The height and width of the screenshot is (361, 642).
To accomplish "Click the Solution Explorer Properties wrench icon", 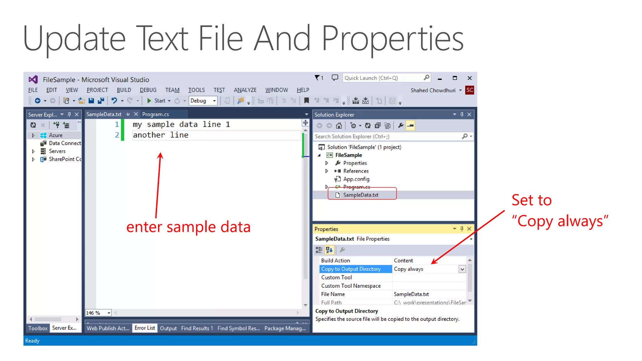I will tap(401, 126).
